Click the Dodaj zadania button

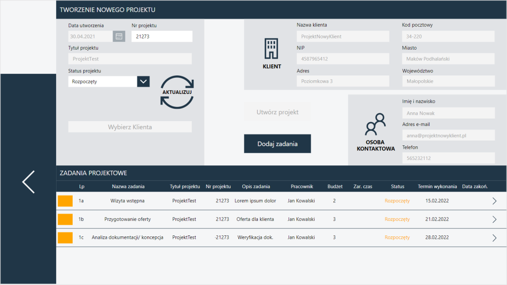277,144
